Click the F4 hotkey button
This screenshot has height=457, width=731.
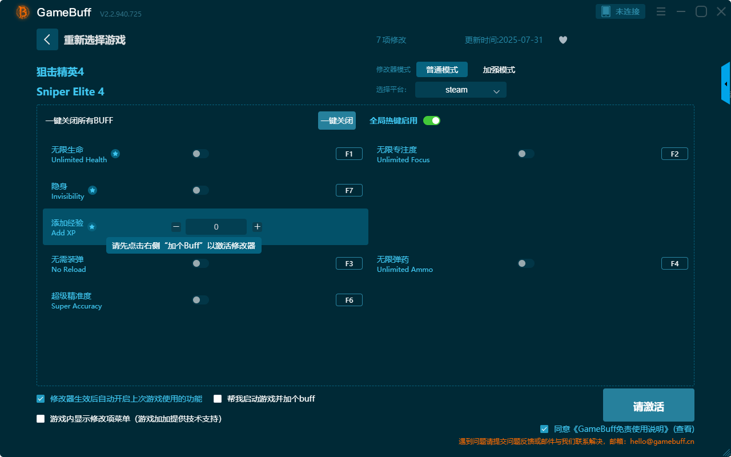coord(674,263)
